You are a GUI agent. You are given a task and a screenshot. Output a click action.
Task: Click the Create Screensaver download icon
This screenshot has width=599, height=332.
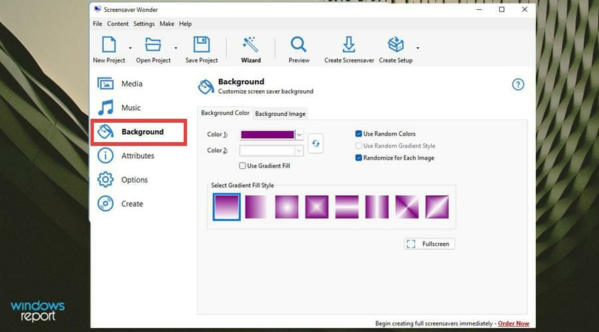348,44
